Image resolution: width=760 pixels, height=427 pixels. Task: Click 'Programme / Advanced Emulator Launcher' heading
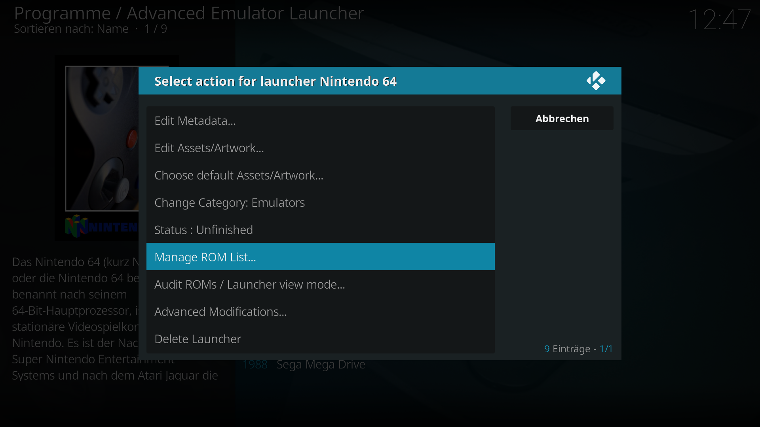pyautogui.click(x=189, y=13)
